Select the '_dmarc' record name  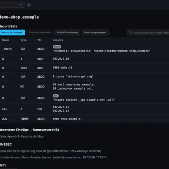[7, 49]
